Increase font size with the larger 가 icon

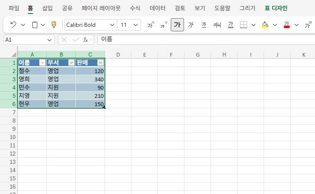click(x=151, y=25)
